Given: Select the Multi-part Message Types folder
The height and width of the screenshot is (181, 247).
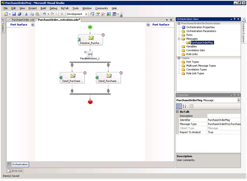Looking at the screenshot, I should click(x=201, y=66).
